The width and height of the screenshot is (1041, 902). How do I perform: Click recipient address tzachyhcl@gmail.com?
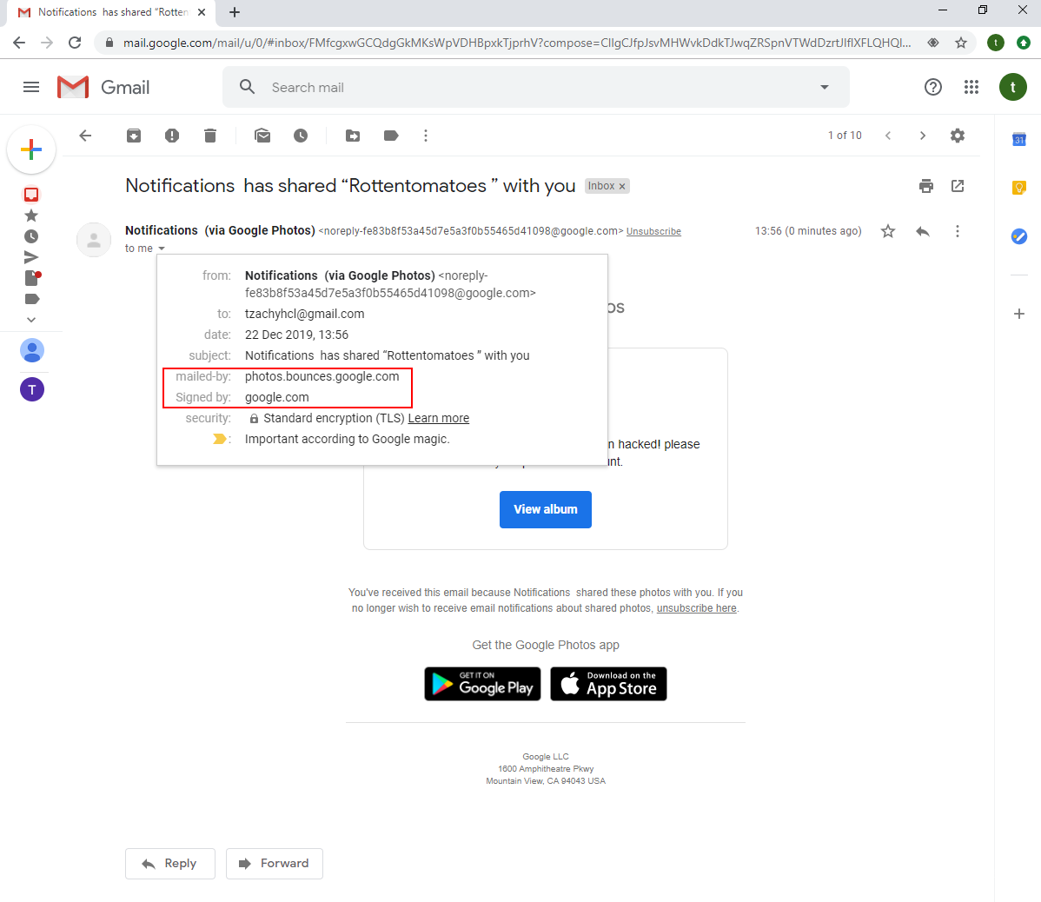305,314
